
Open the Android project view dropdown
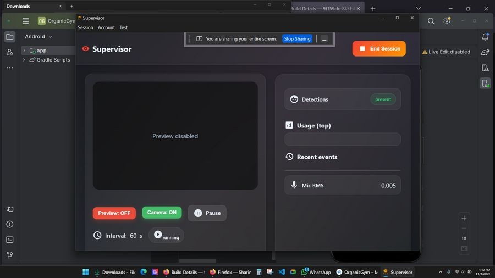pos(38,37)
